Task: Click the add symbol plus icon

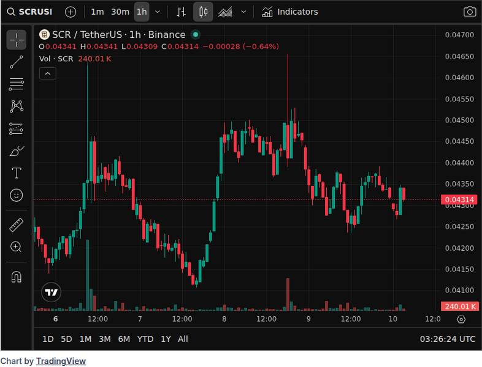Action: tap(71, 12)
